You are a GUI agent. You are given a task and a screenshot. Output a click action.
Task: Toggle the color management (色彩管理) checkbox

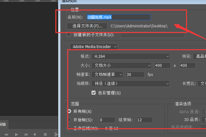coord(93,93)
